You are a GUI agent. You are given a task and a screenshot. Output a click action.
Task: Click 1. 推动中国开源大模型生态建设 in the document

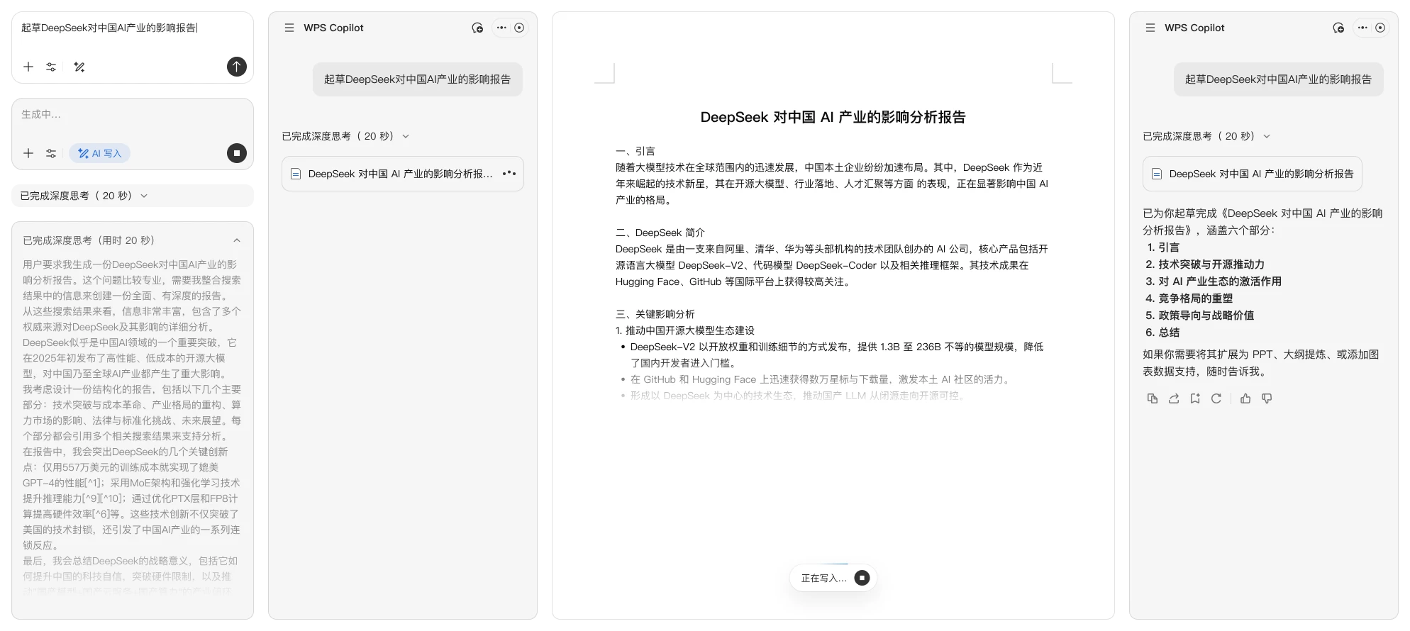pyautogui.click(x=685, y=330)
